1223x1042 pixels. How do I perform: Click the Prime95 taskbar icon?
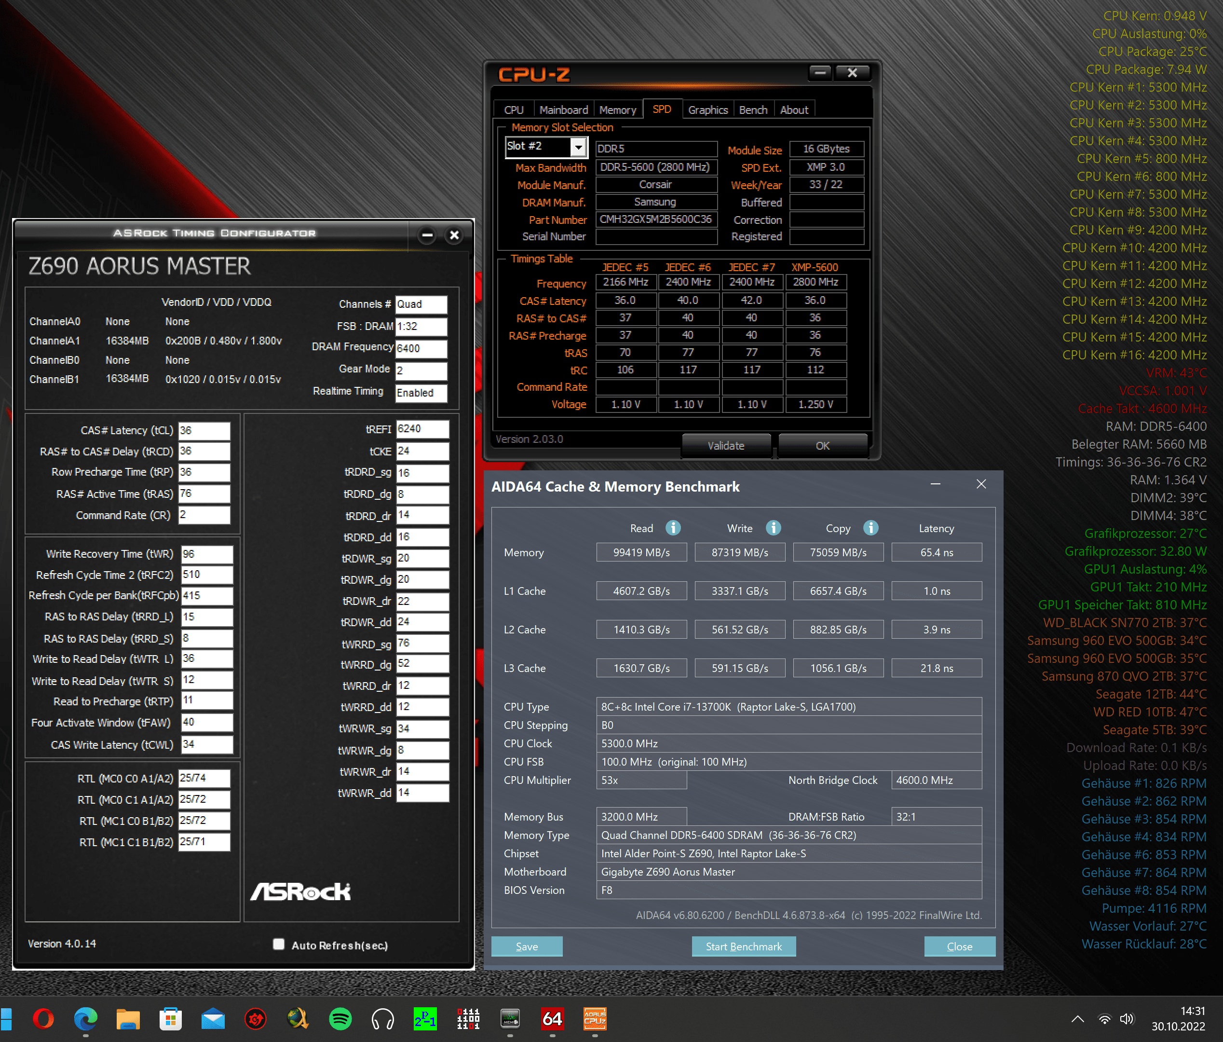click(425, 1019)
